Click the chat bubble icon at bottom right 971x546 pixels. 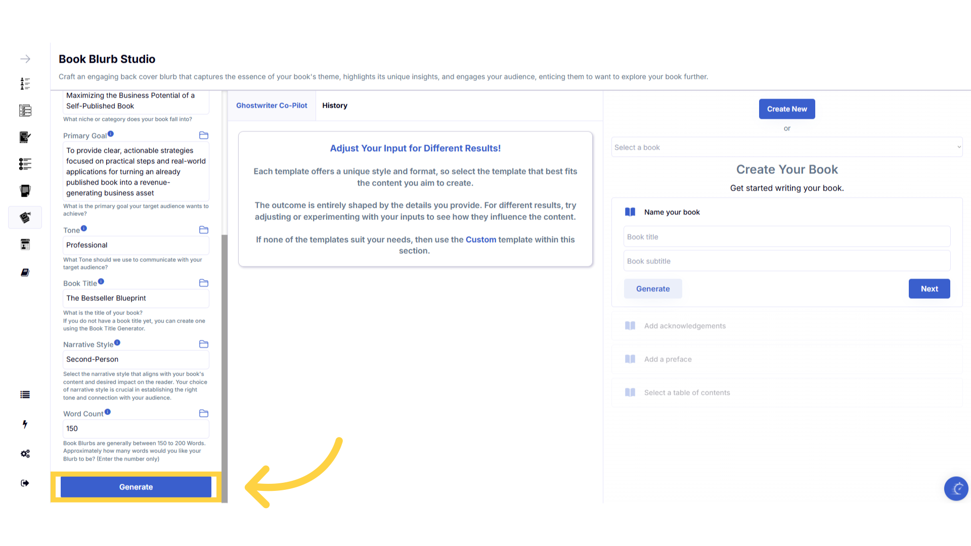pos(956,488)
